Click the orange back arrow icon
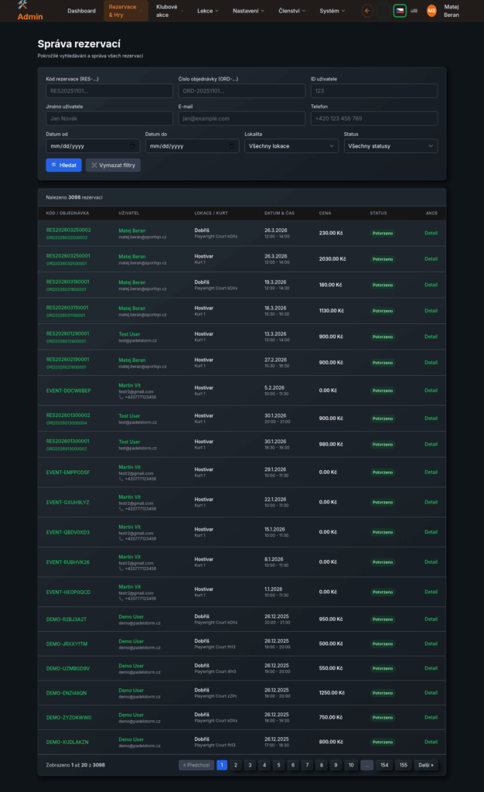Image resolution: width=484 pixels, height=792 pixels. click(x=367, y=11)
